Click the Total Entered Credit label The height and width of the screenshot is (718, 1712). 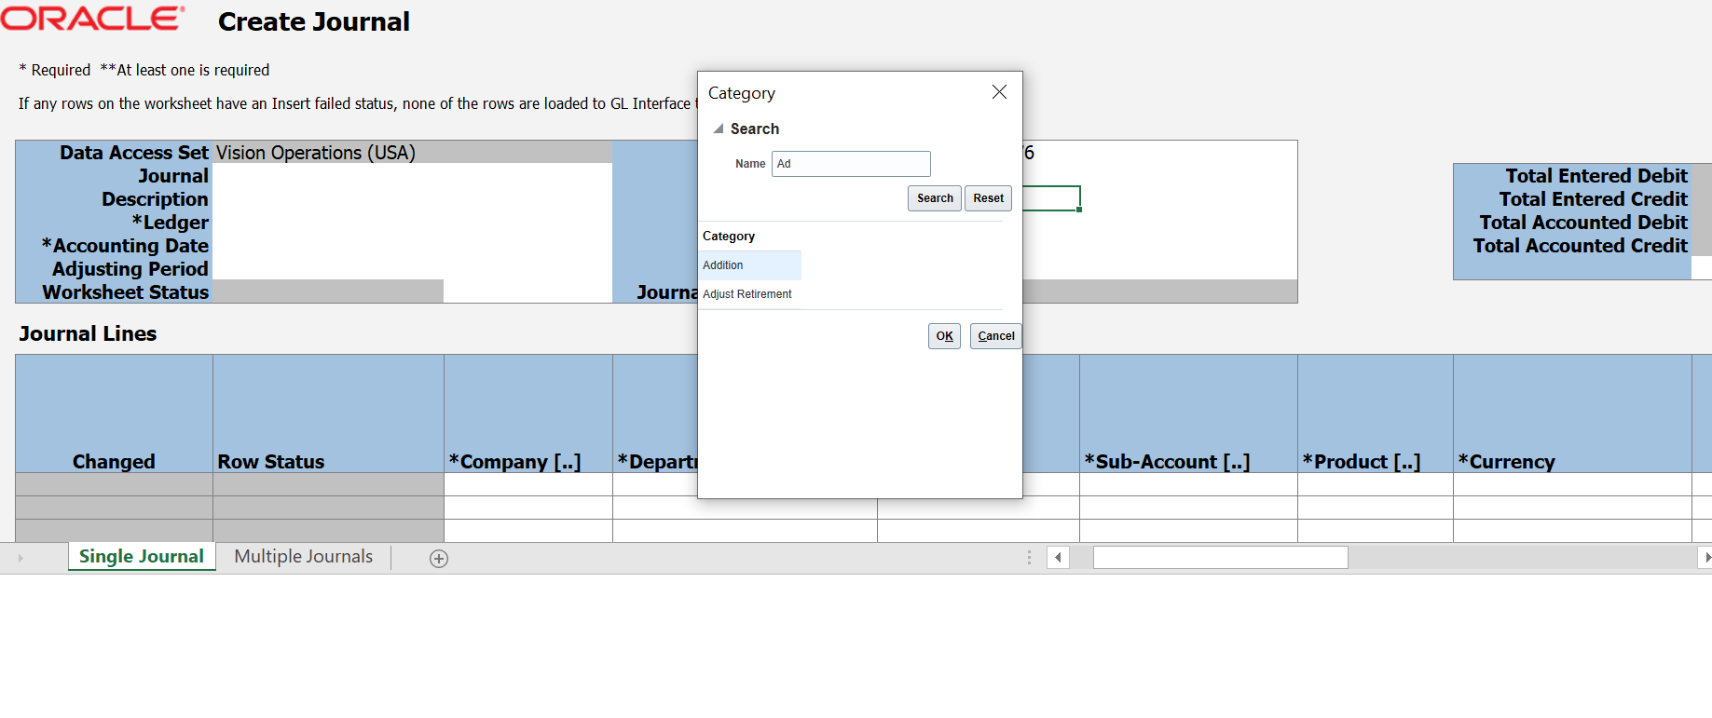tap(1594, 199)
